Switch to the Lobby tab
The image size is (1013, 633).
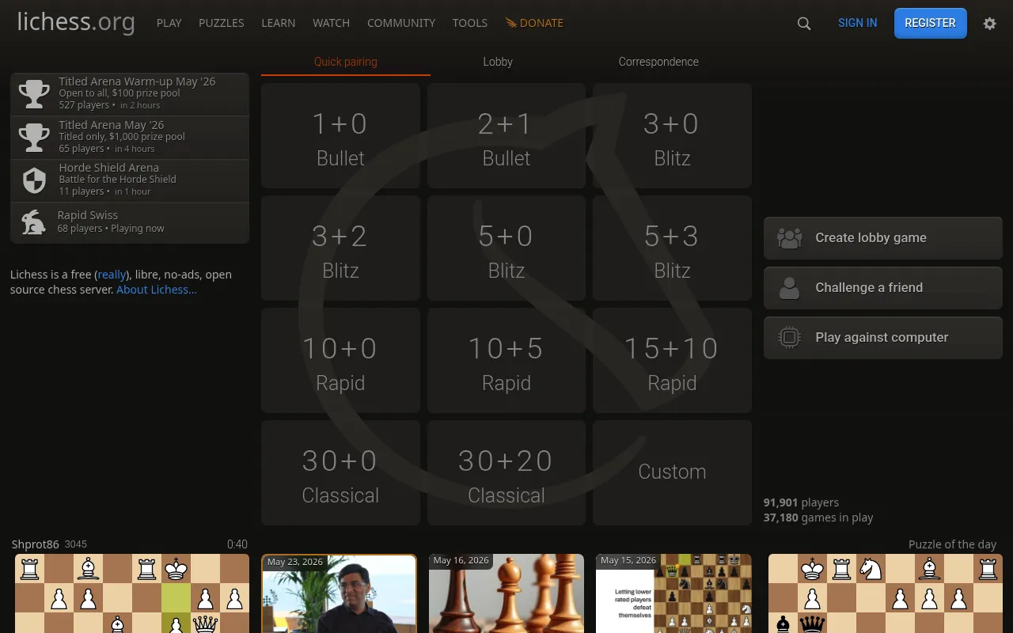498,62
